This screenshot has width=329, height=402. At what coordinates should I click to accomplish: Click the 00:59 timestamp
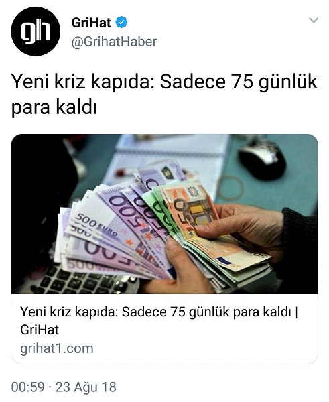28,387
